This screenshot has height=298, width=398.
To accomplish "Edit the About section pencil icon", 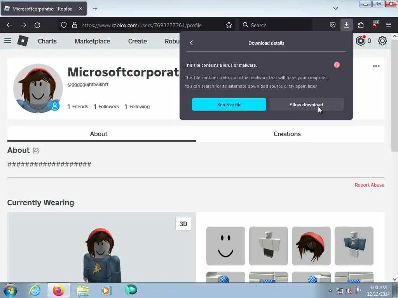I will tap(36, 151).
